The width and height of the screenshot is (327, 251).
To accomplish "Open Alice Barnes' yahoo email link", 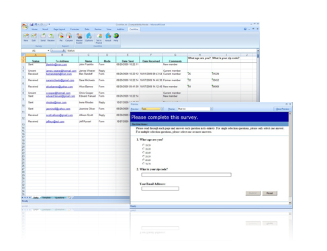I will [x=59, y=87].
